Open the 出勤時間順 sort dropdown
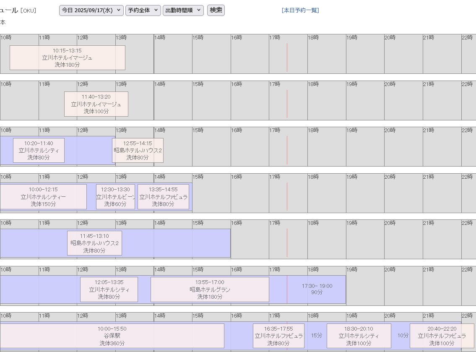Viewport: 476px width, 352px height. 183,10
